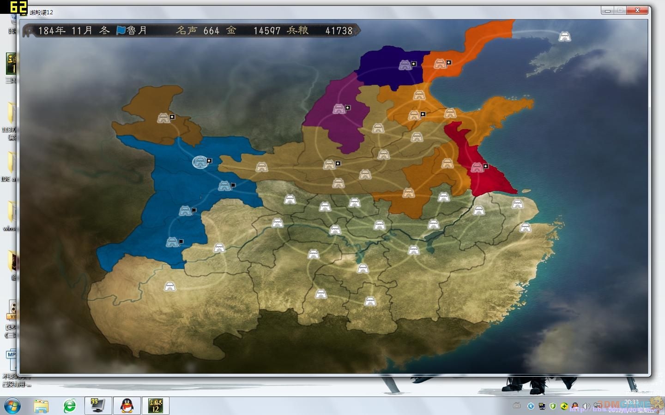The image size is (665, 415).
Task: Choose the city in the dark navy territory
Action: pos(405,65)
